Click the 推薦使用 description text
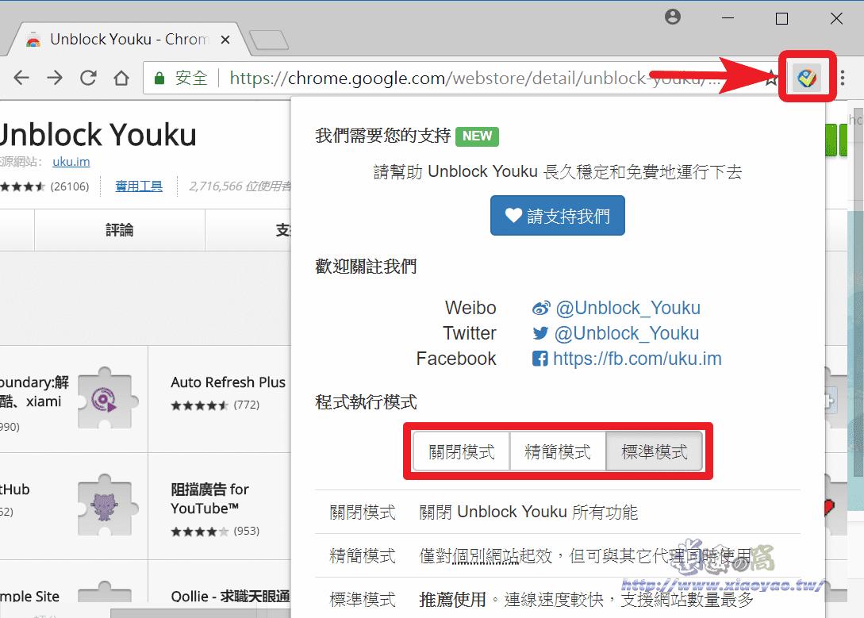 pyautogui.click(x=453, y=599)
